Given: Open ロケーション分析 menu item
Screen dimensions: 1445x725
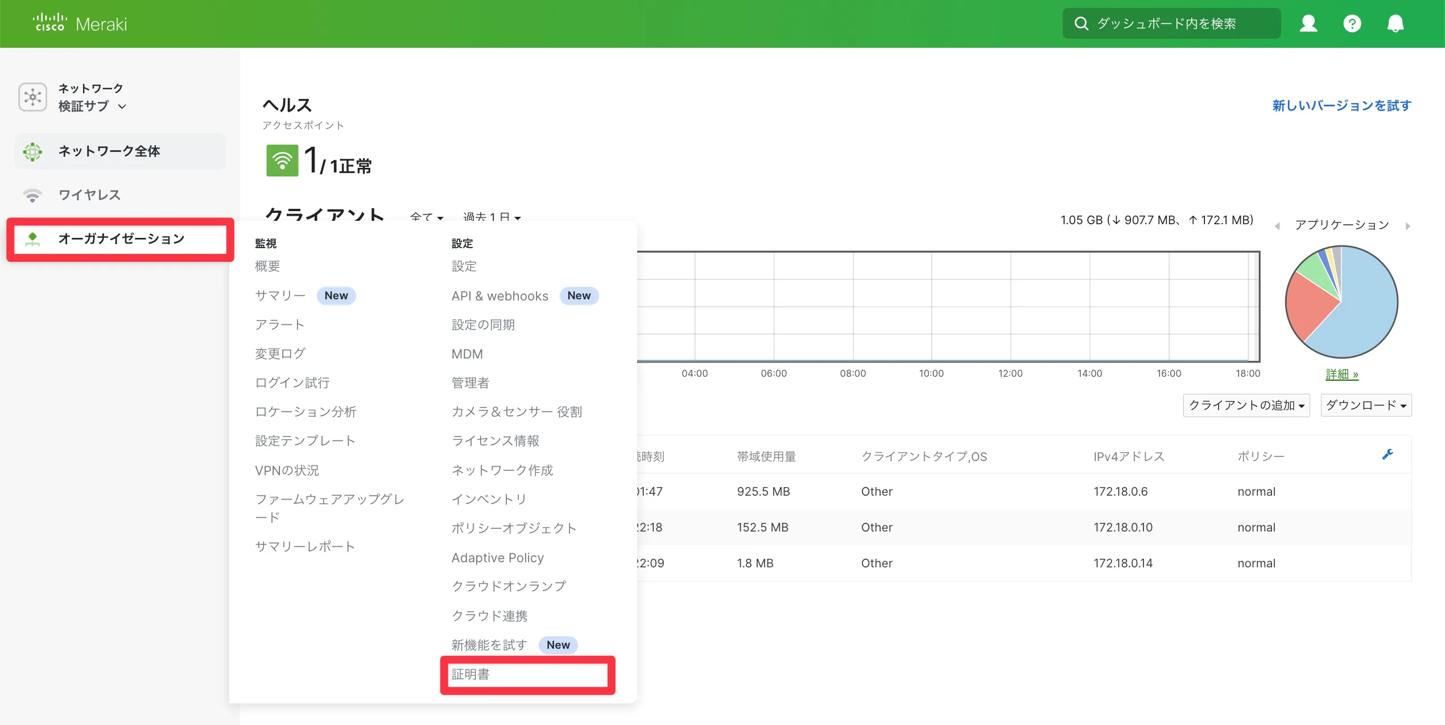Looking at the screenshot, I should [x=305, y=411].
